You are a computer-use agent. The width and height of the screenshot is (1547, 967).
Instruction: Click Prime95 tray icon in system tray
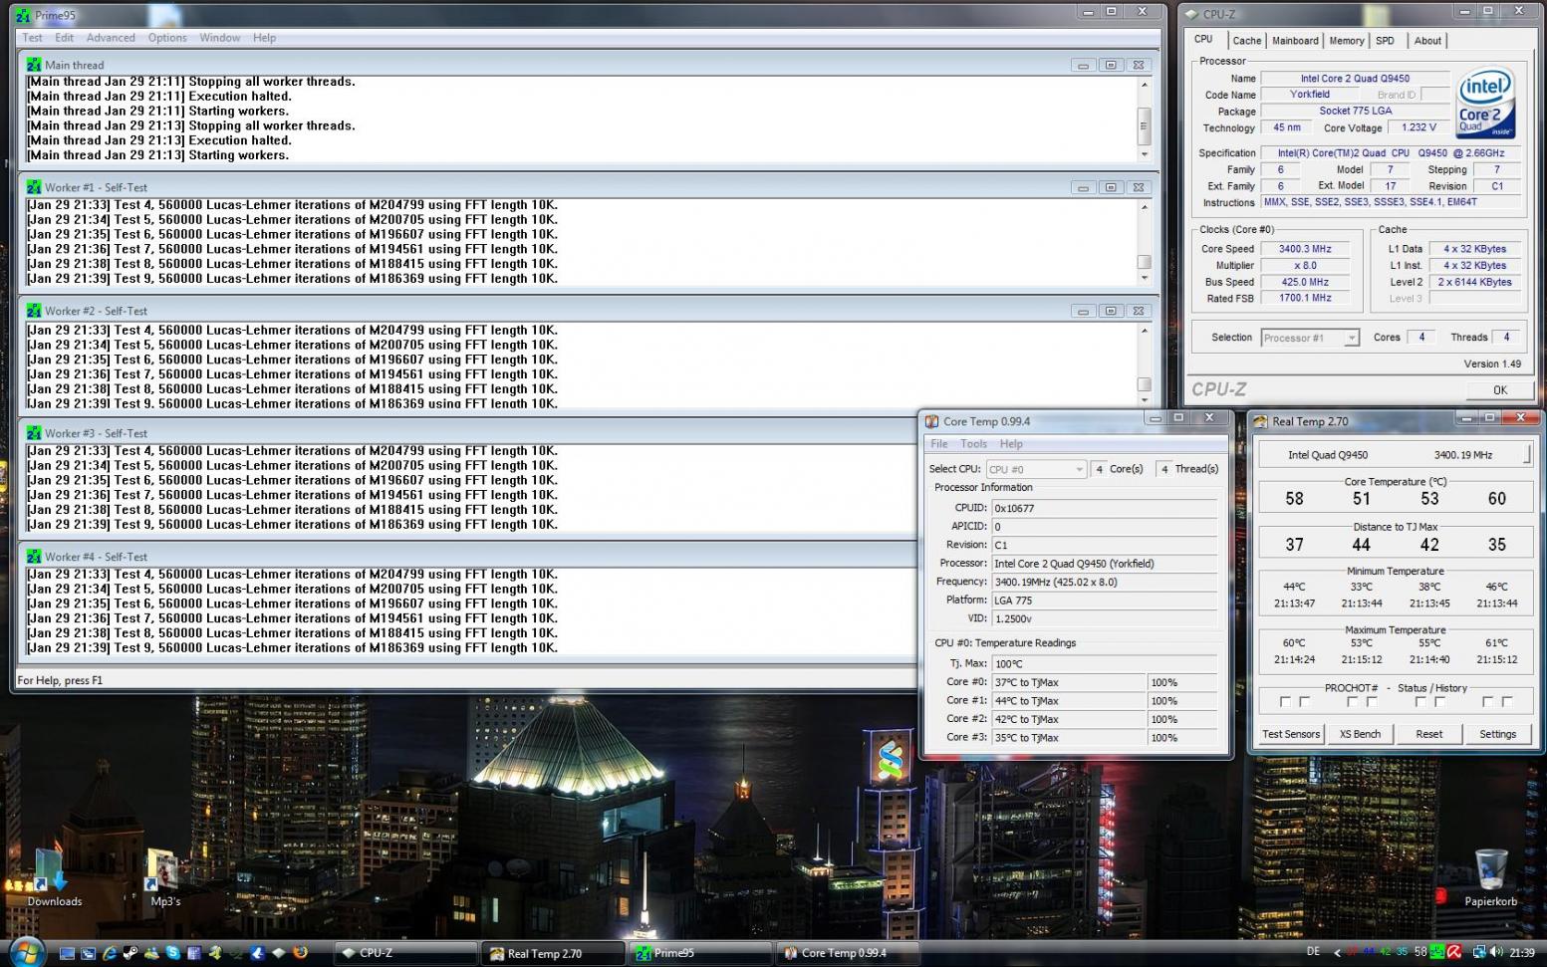1436,951
